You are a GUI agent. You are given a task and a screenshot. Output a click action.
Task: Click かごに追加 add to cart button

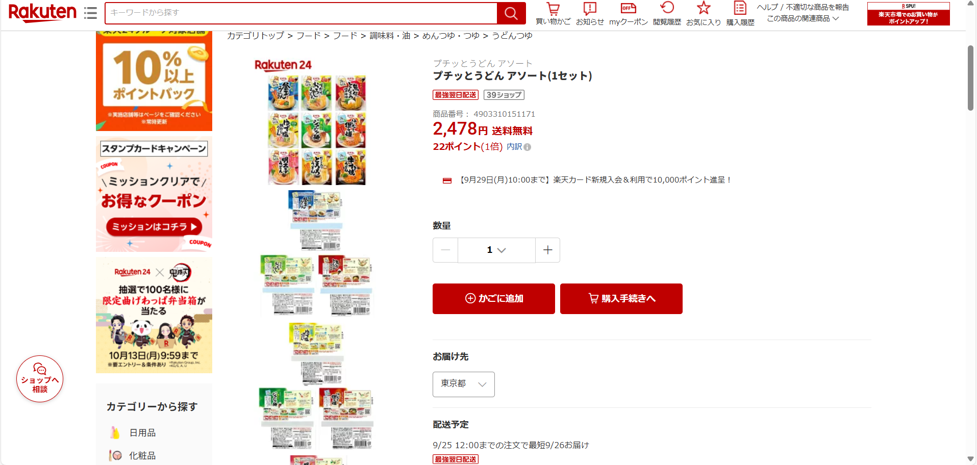point(494,299)
